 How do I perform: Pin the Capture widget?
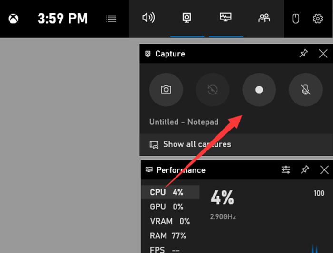coord(304,54)
